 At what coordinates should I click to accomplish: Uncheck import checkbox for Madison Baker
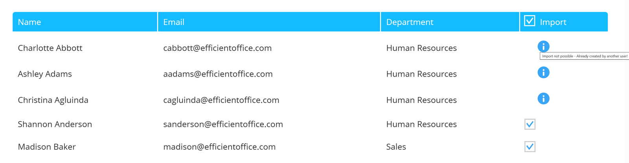(530, 147)
